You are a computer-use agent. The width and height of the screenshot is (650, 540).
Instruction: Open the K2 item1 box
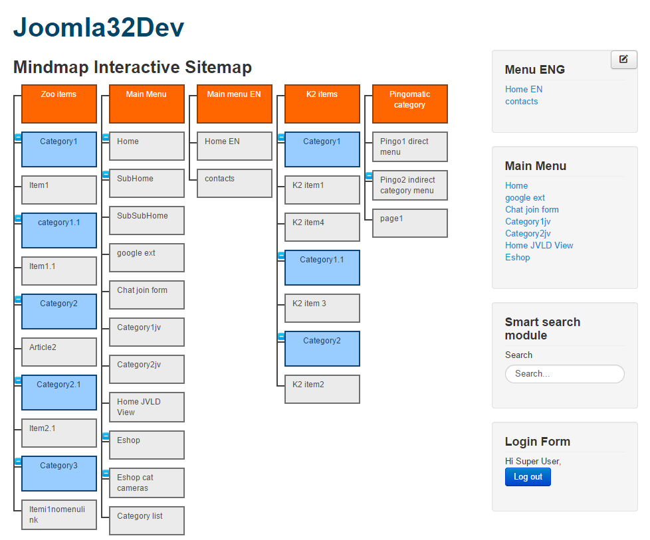(x=322, y=190)
